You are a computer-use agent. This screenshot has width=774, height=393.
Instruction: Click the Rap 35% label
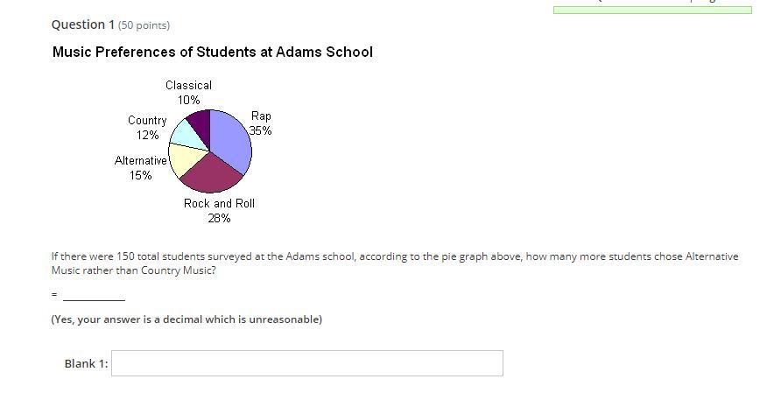coord(261,123)
